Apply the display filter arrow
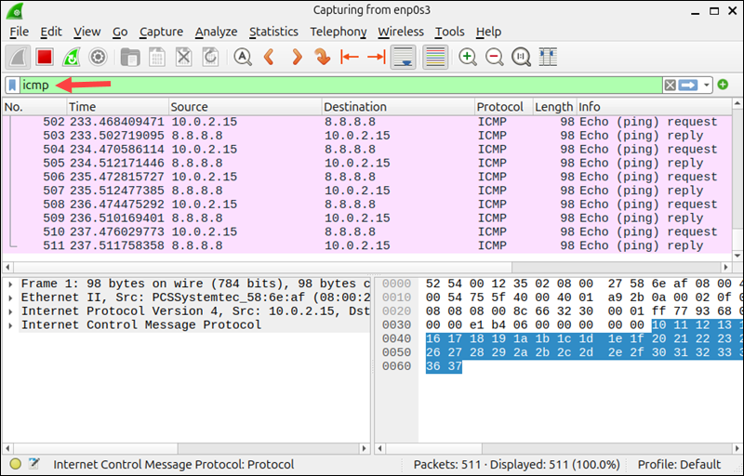The width and height of the screenshot is (744, 476). pyautogui.click(x=688, y=86)
